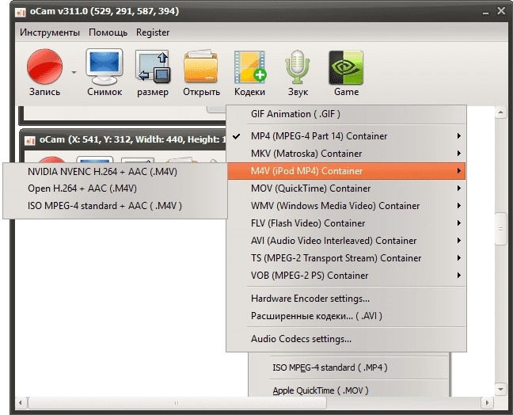Open the Звук microphone icon
This screenshot has width=513, height=415.
[298, 67]
